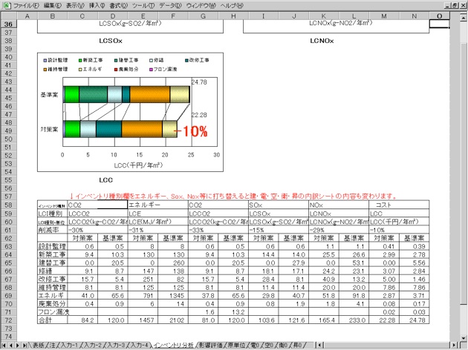The image size is (468, 350).
Task: Click the 24.78 chart data label
Action: tap(199, 82)
